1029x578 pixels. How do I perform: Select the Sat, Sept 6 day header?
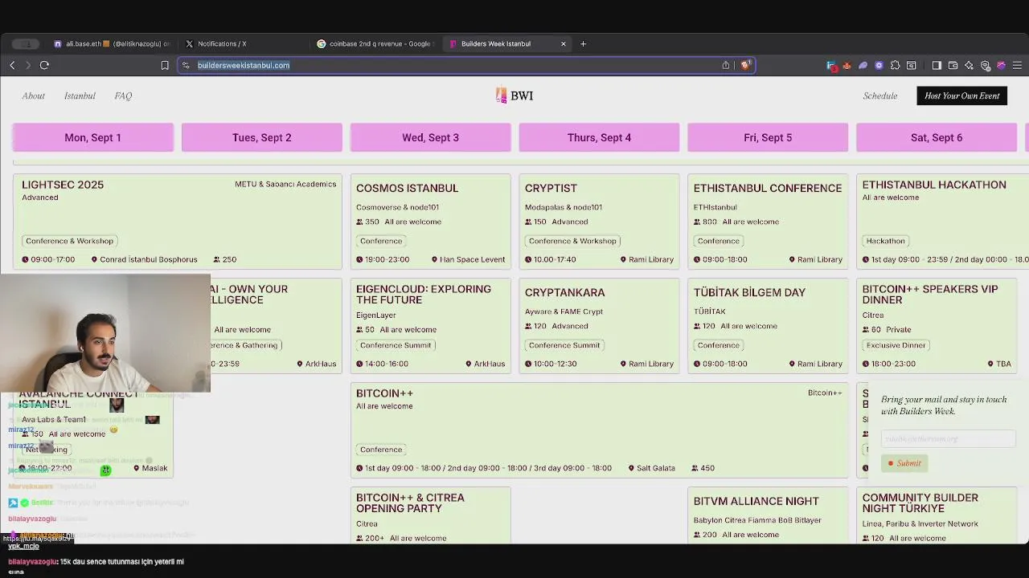937,137
